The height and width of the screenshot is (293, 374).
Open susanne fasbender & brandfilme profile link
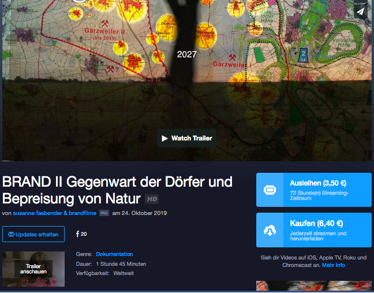click(55, 213)
